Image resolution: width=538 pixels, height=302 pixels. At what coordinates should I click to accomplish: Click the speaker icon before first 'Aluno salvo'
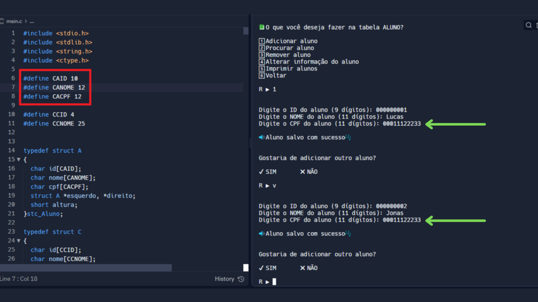pos(261,138)
